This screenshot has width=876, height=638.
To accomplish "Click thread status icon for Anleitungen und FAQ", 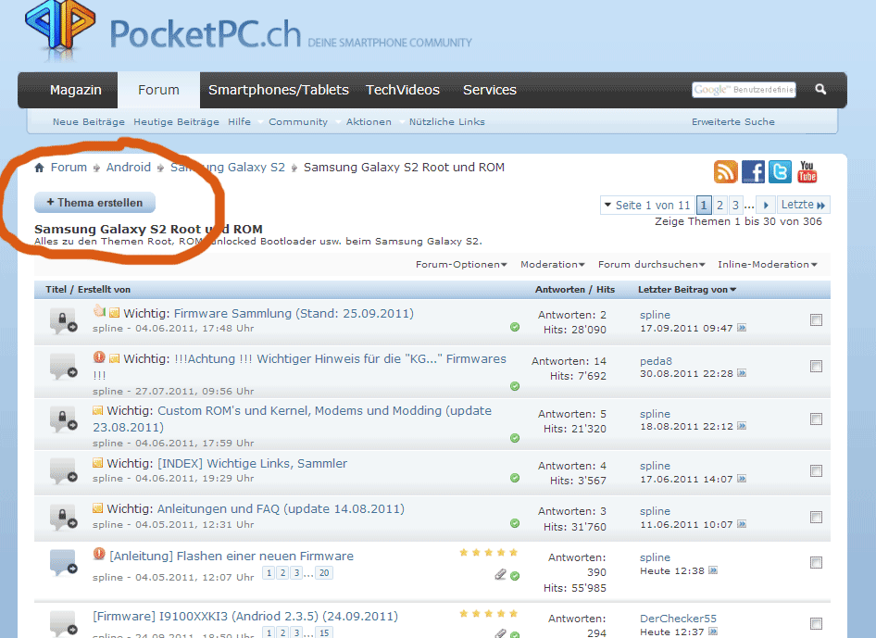I will [63, 518].
